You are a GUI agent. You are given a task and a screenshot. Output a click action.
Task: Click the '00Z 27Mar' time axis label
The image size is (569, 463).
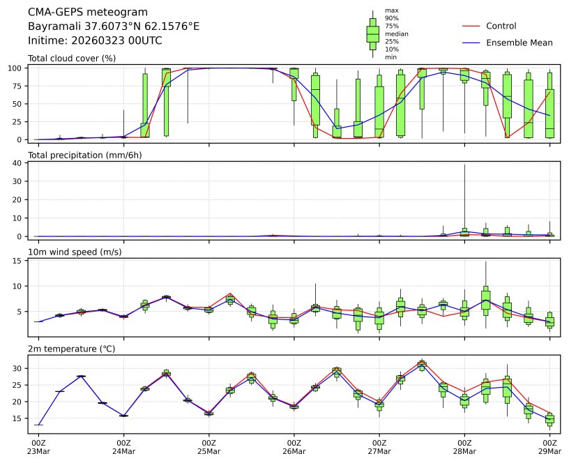pyautogui.click(x=379, y=447)
